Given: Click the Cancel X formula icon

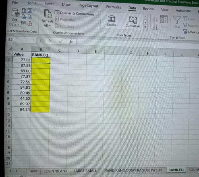Looking at the screenshot, I should click(50, 41).
